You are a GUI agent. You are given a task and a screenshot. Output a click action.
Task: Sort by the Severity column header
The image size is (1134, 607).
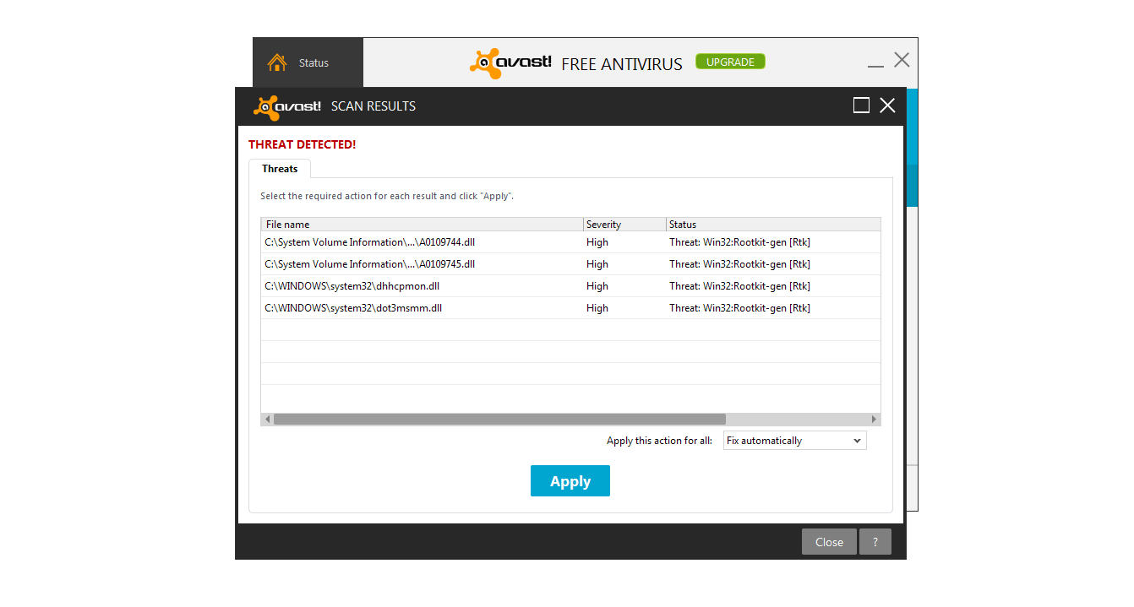[624, 225]
